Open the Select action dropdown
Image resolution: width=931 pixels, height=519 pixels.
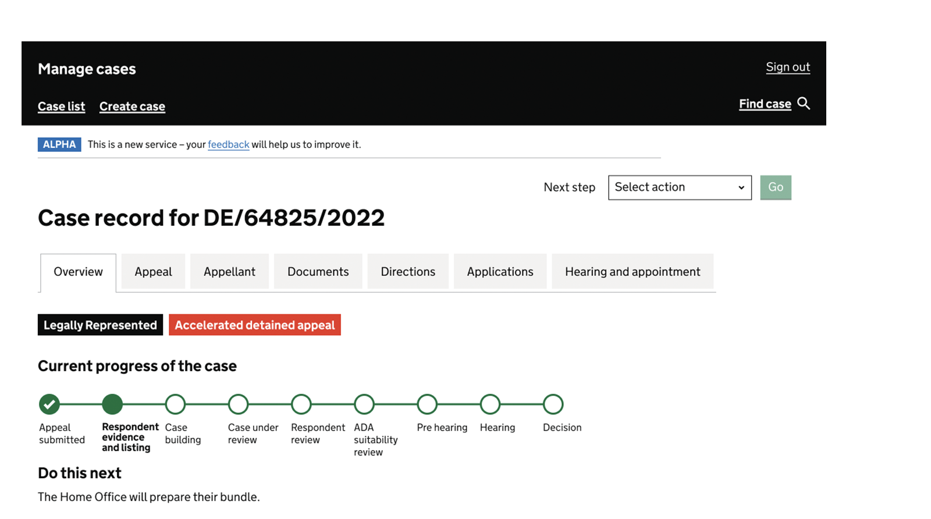coord(680,187)
